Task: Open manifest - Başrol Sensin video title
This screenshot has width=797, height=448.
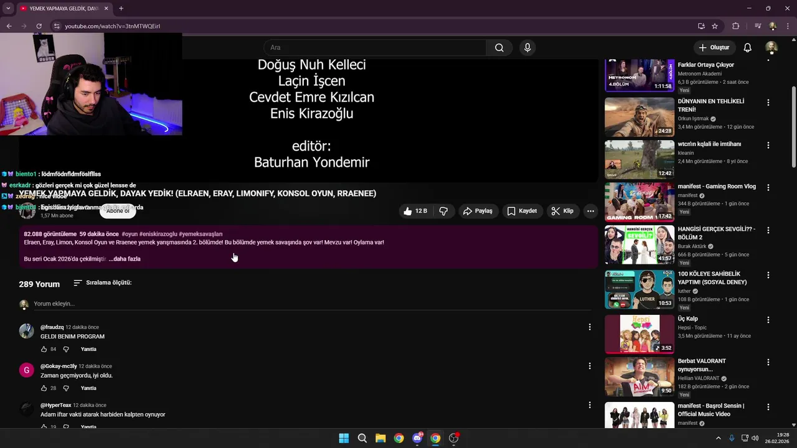Action: pyautogui.click(x=711, y=410)
